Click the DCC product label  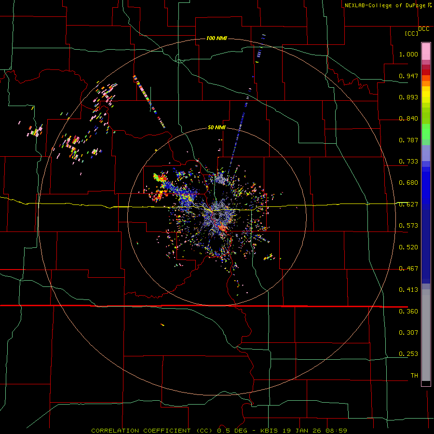tap(424, 29)
